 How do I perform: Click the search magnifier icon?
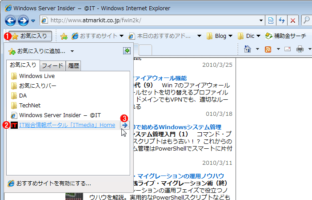(307, 20)
